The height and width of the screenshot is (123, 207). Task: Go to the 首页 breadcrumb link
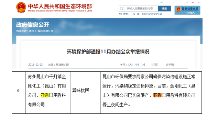point(32,31)
